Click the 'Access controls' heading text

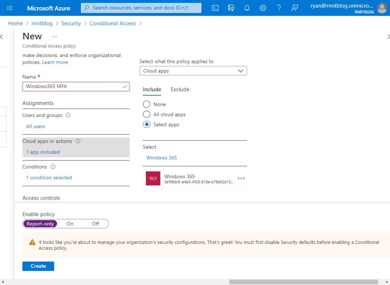click(41, 198)
